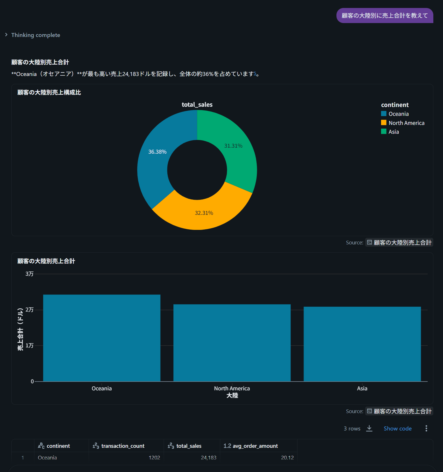
Task: Select the 1202 transaction count cell
Action: click(126, 457)
